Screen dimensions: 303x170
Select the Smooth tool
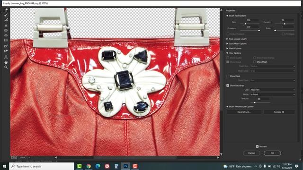tap(6, 20)
